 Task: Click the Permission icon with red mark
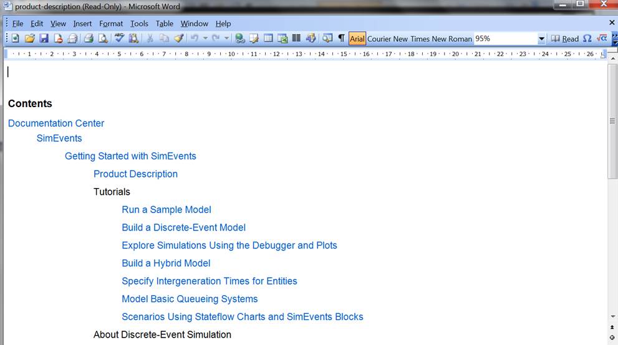point(58,38)
